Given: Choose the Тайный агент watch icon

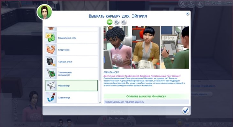Looking at the screenshot, I should click(x=51, y=62).
